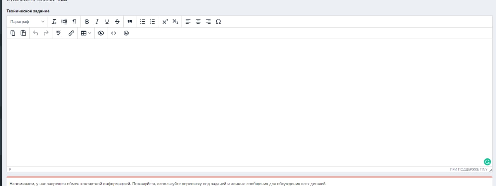Paste with the clipboard icon
Image resolution: width=496 pixels, height=186 pixels.
point(23,33)
